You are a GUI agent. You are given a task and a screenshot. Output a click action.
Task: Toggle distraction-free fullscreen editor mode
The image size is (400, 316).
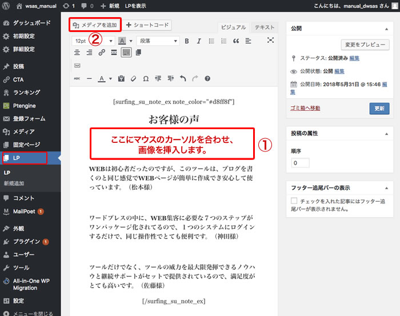point(270,41)
